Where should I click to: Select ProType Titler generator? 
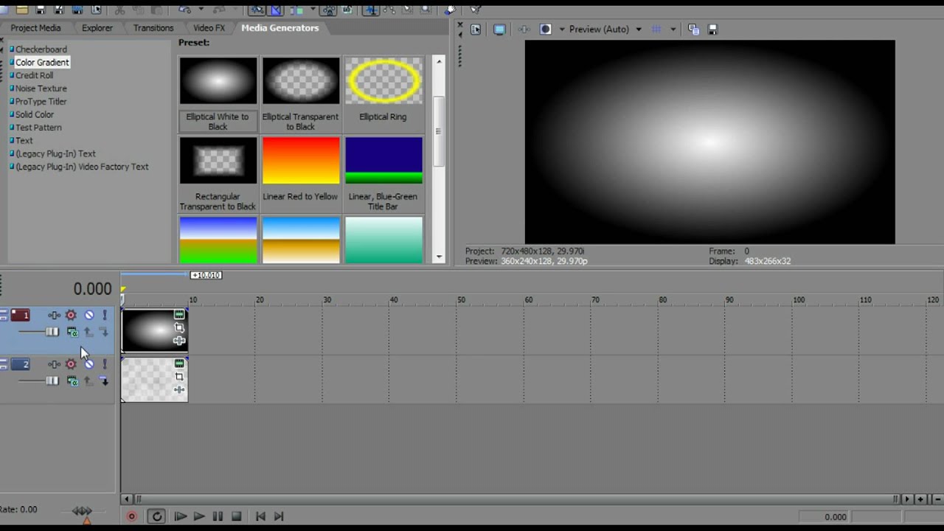click(x=41, y=102)
